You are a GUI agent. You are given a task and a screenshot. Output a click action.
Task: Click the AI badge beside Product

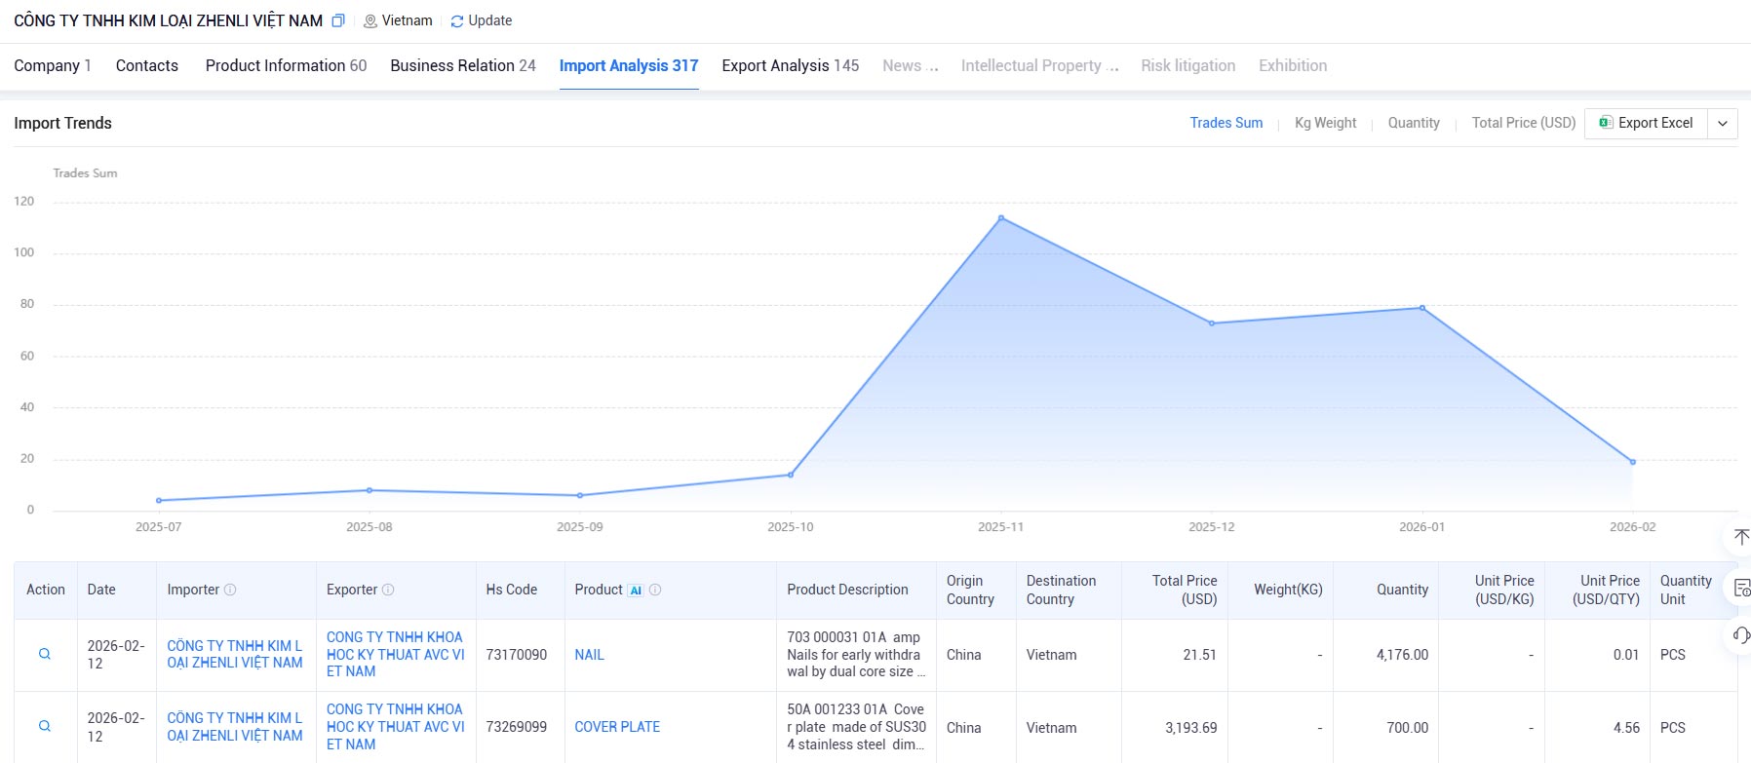click(x=636, y=591)
